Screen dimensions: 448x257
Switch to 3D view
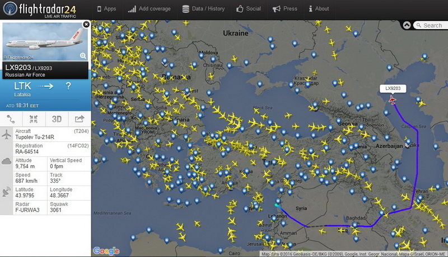57,119
